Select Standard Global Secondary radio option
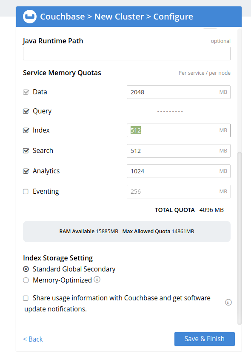Image resolution: width=251 pixels, height=359 pixels. coord(26,269)
